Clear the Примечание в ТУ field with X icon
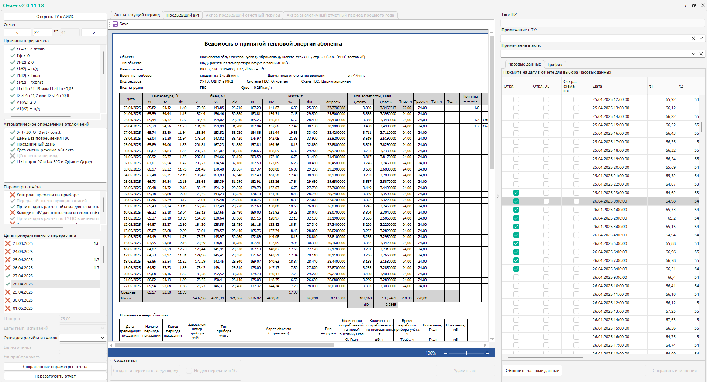Viewport: 707px width, 382px height. tap(693, 38)
